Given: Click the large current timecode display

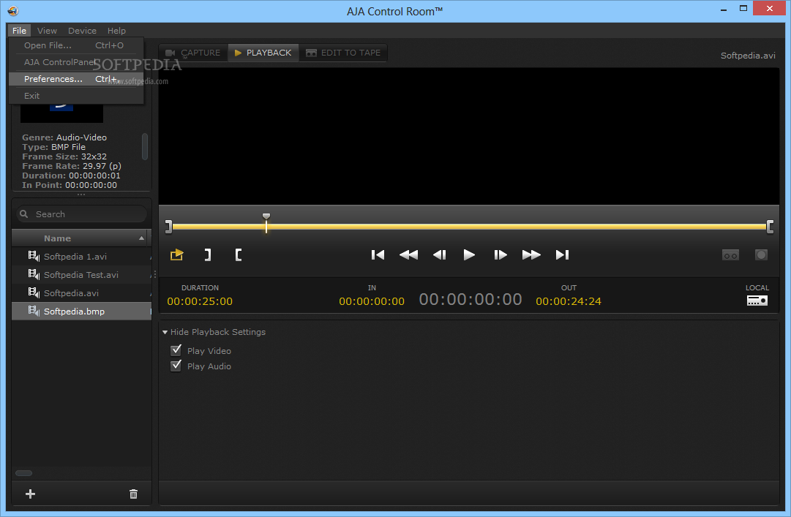Looking at the screenshot, I should coord(471,299).
